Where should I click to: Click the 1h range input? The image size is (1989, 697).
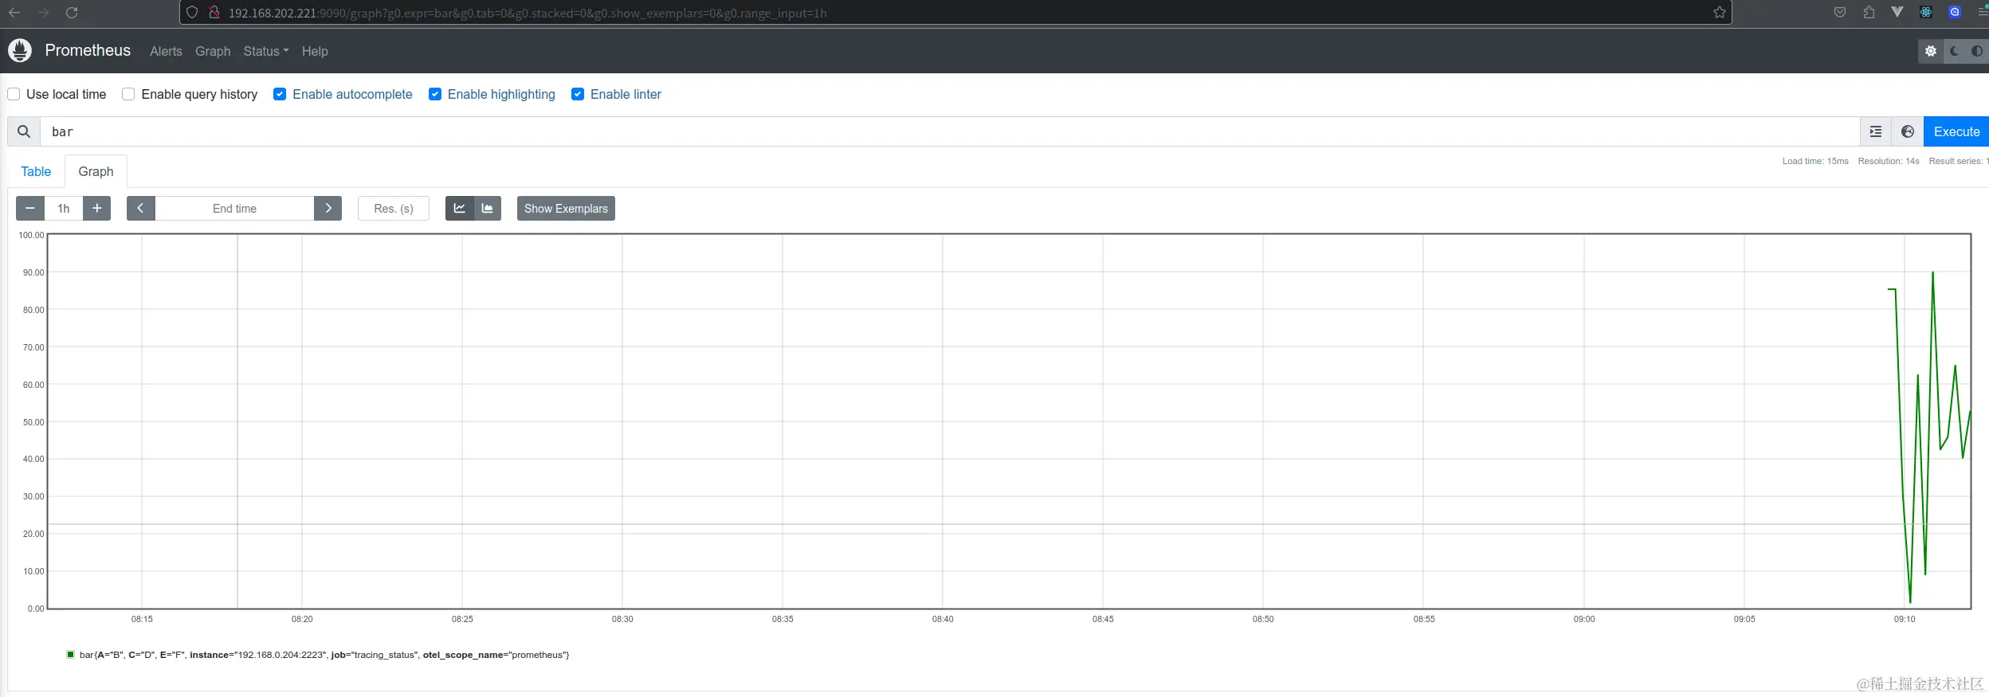(x=64, y=209)
